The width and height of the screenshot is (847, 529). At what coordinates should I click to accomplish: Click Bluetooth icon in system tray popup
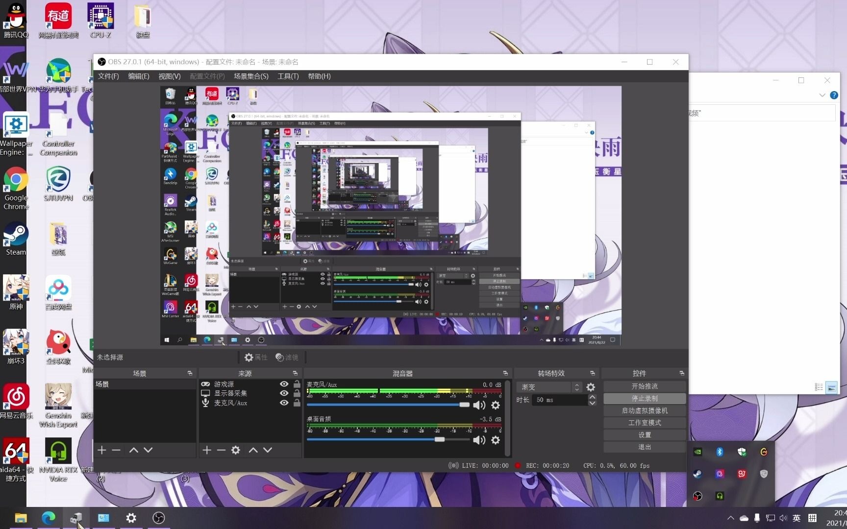(x=720, y=452)
